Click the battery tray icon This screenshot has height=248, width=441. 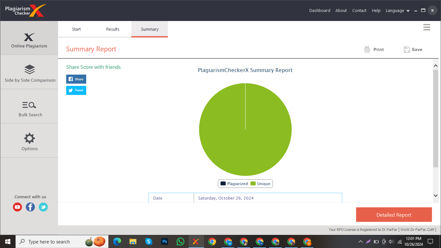[x=376, y=242]
